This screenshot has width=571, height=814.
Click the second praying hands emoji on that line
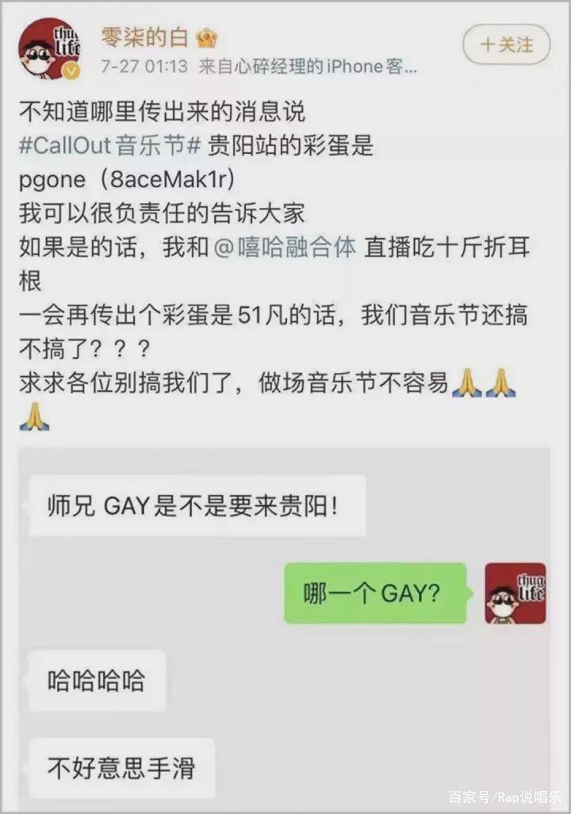(500, 383)
